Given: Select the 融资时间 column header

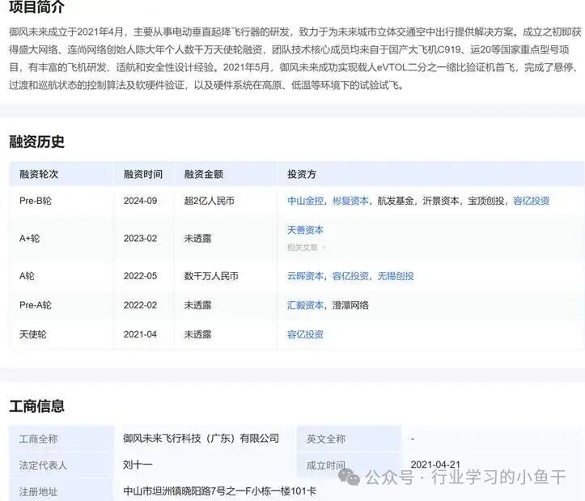Looking at the screenshot, I should (143, 174).
